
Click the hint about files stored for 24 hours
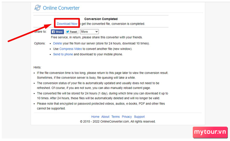tap(103, 96)
